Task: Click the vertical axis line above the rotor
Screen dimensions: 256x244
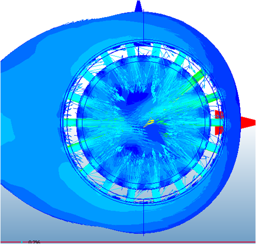Action: click(x=144, y=26)
